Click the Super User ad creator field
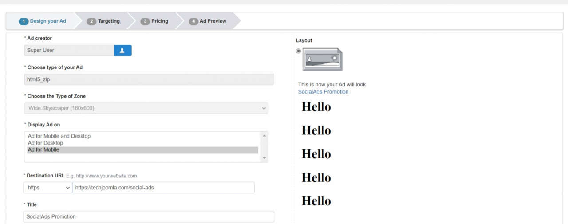This screenshot has height=224, width=568. coord(69,51)
